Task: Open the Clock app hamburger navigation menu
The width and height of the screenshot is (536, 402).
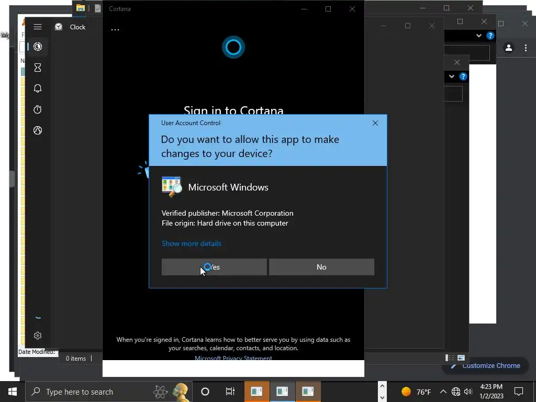Action: [38, 27]
